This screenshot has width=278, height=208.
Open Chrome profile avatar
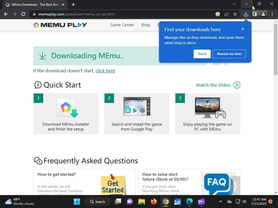[263, 14]
